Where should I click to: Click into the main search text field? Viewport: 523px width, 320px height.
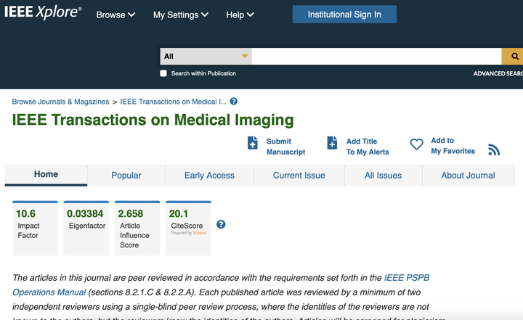click(376, 57)
